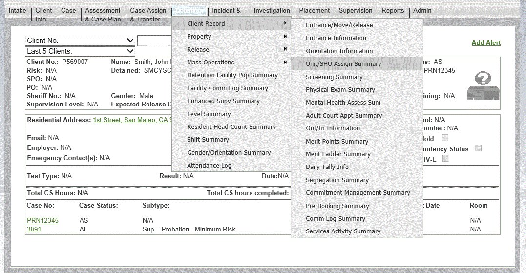The width and height of the screenshot is (526, 273).
Task: Choose Unit/SHU Assign Summary
Action: tap(357, 63)
